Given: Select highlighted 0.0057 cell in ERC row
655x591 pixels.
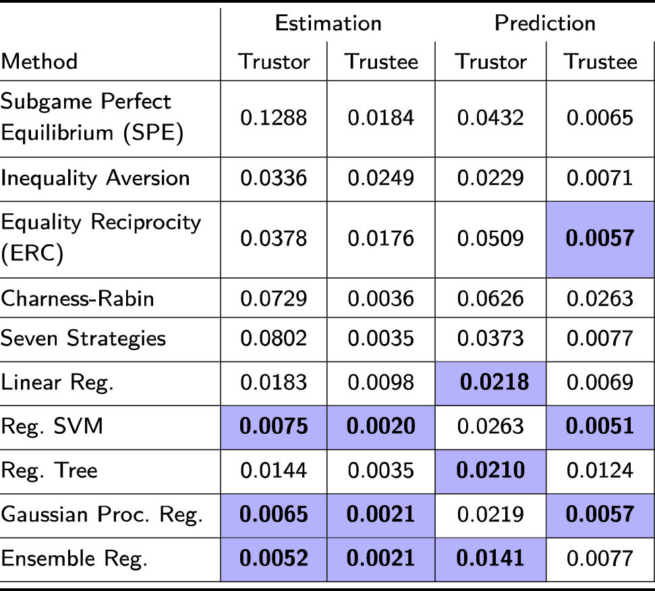Looking at the screenshot, I should (600, 237).
